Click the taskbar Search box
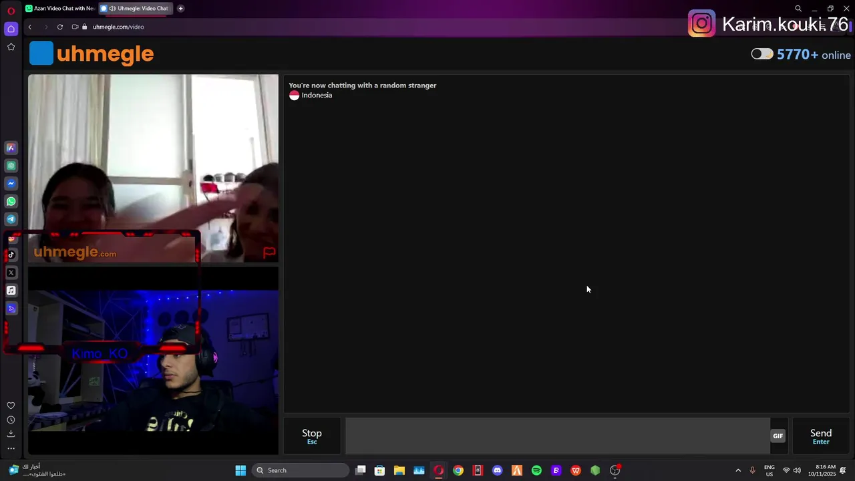Image resolution: width=855 pixels, height=481 pixels. coord(300,470)
